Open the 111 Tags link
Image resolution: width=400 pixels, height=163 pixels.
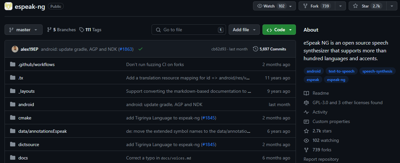coord(90,30)
